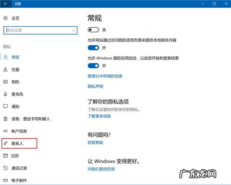231x185 pixels.
Task: Click the back arrow in the title bar
Action: (5, 4)
